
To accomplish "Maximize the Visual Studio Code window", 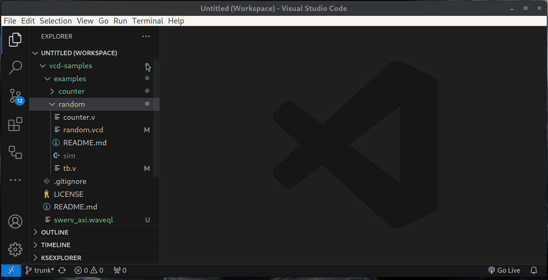I will pos(526,8).
